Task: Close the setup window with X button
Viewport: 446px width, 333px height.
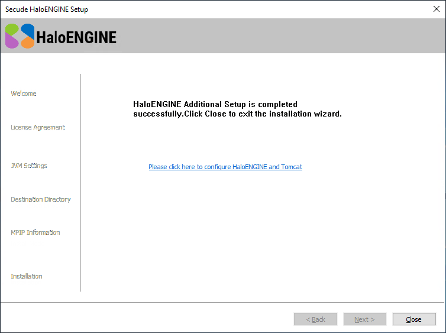Action: coord(437,9)
